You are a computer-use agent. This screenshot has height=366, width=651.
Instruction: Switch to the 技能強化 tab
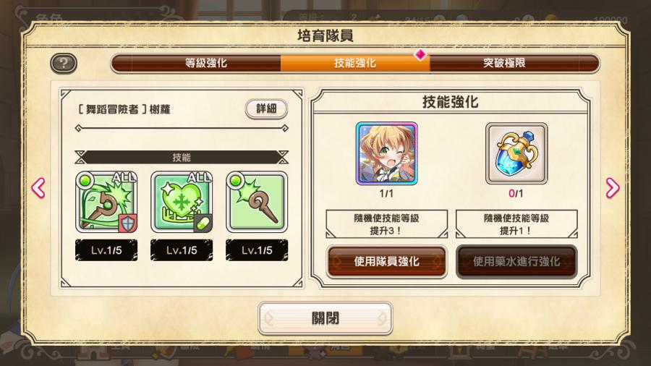tap(355, 63)
